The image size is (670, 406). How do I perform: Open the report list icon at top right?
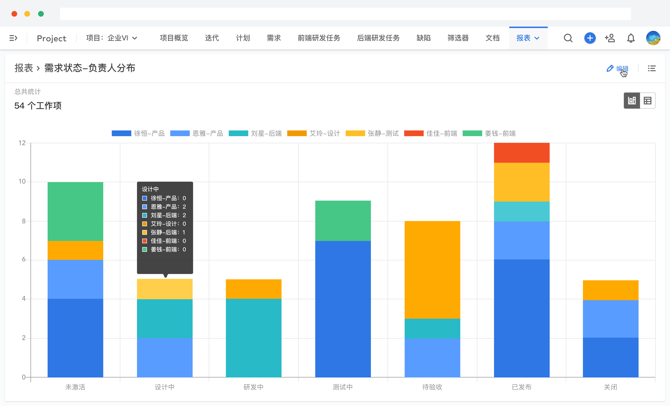(x=651, y=68)
